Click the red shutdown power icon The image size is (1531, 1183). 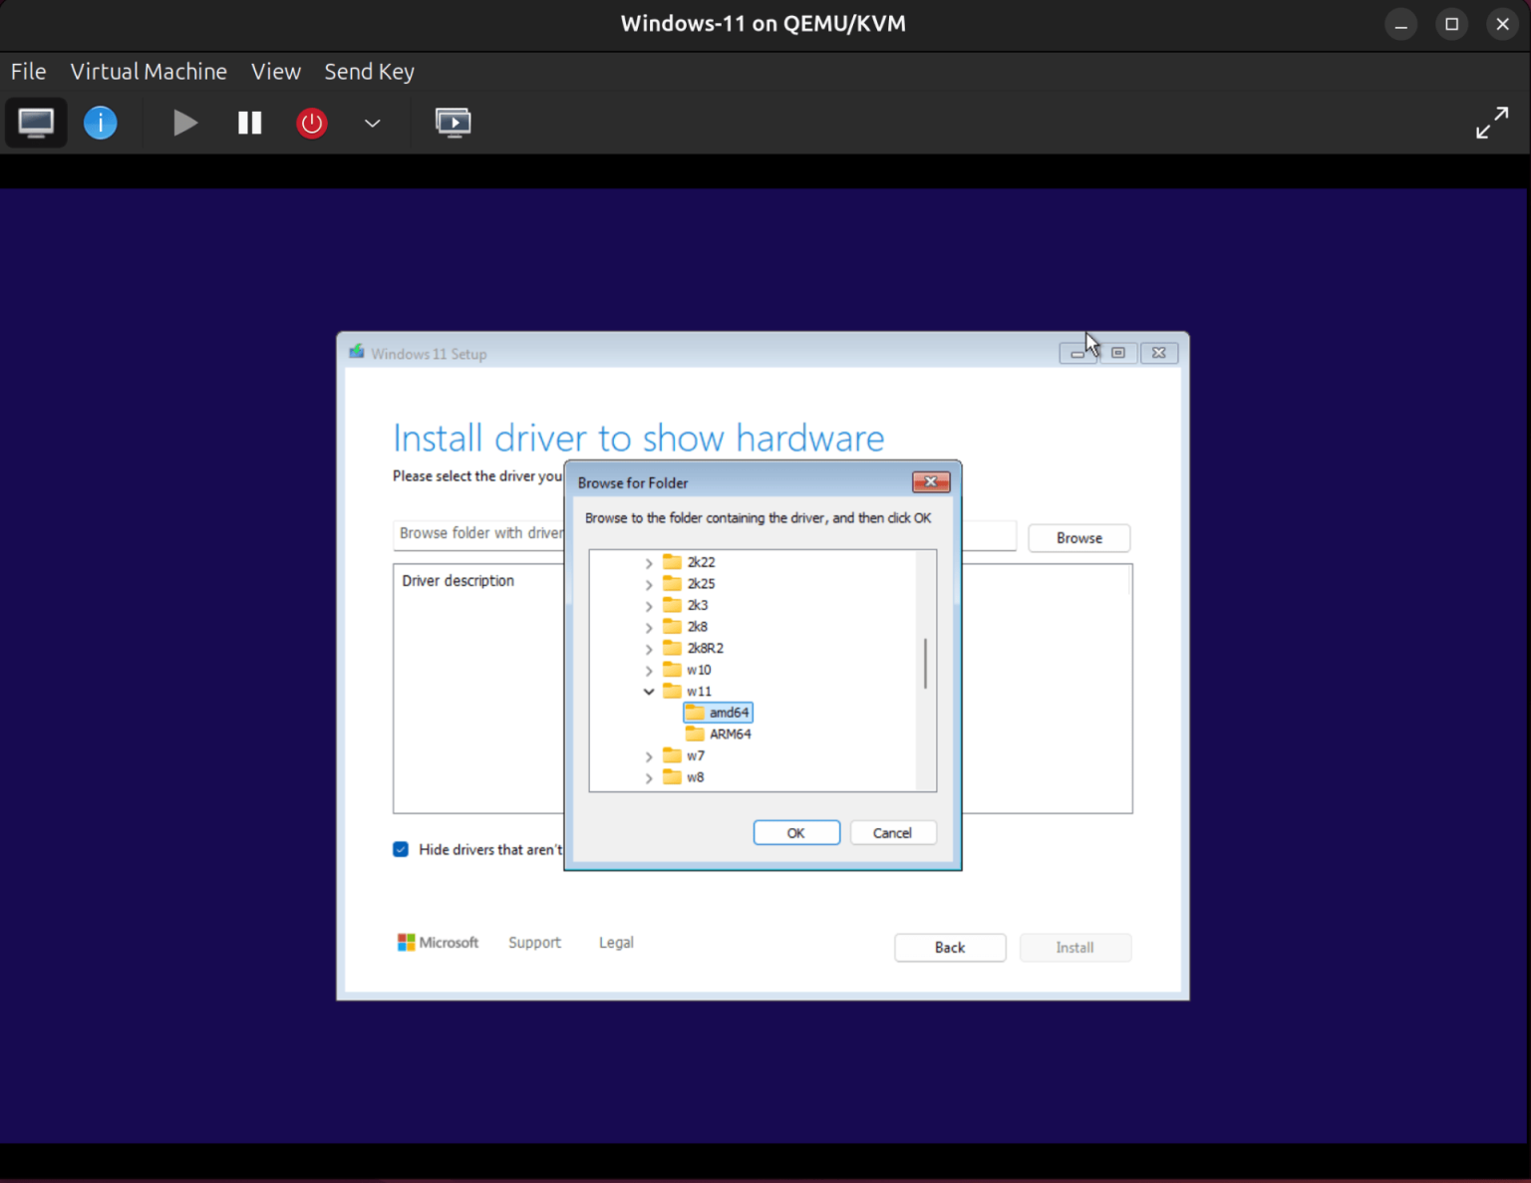click(x=311, y=122)
